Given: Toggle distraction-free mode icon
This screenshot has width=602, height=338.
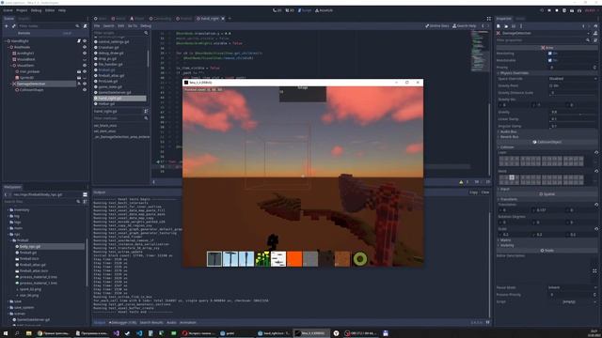Looking at the screenshot, I should point(489,19).
